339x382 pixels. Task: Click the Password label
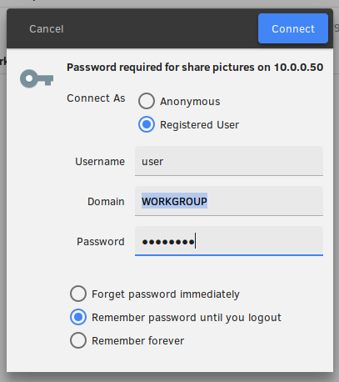tap(101, 242)
